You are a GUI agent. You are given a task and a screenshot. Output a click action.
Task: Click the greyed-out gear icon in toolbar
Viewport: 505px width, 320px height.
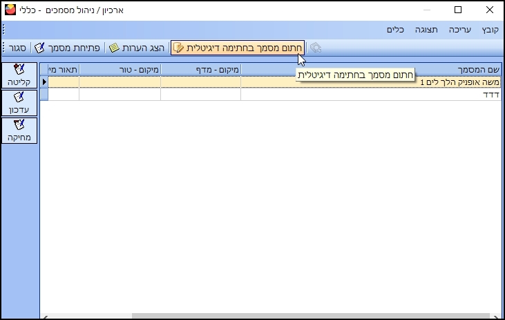click(x=316, y=48)
